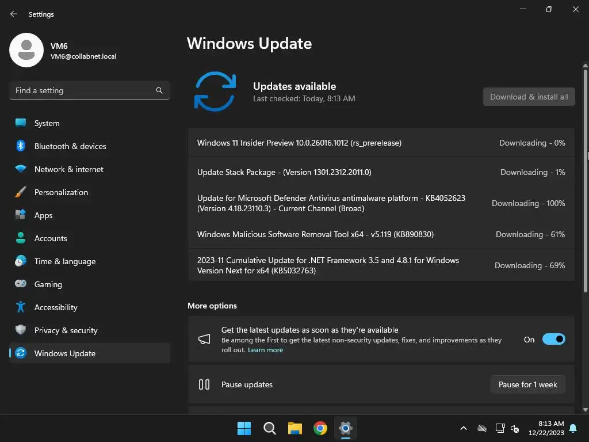Click the Privacy & security shield icon

pos(21,330)
